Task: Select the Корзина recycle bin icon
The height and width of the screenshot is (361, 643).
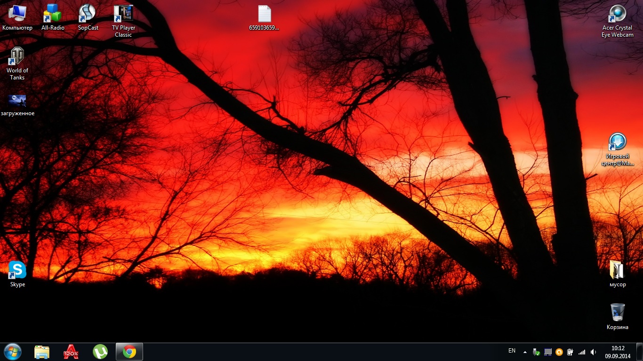Action: pyautogui.click(x=618, y=316)
